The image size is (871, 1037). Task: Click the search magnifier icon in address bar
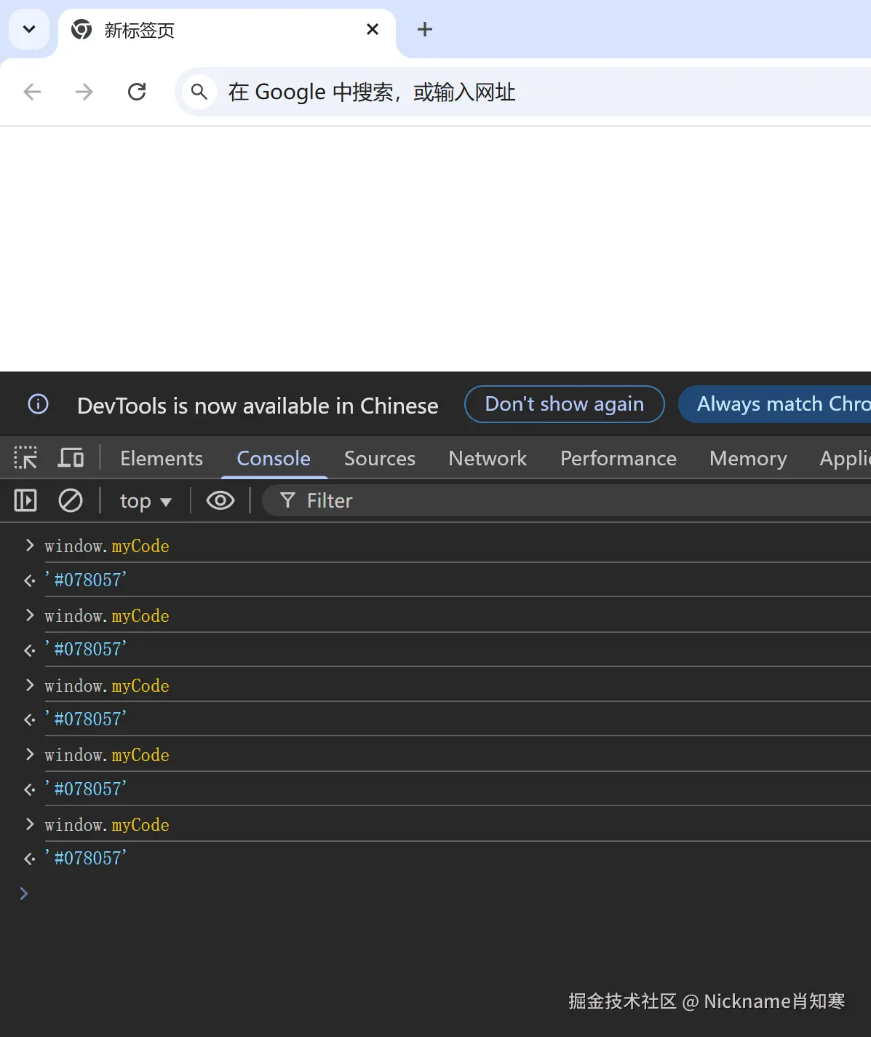(x=199, y=92)
